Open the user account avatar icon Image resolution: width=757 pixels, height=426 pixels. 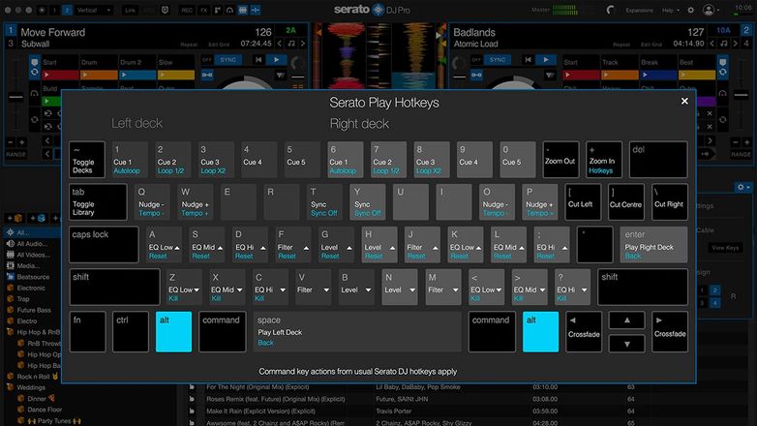coord(709,10)
